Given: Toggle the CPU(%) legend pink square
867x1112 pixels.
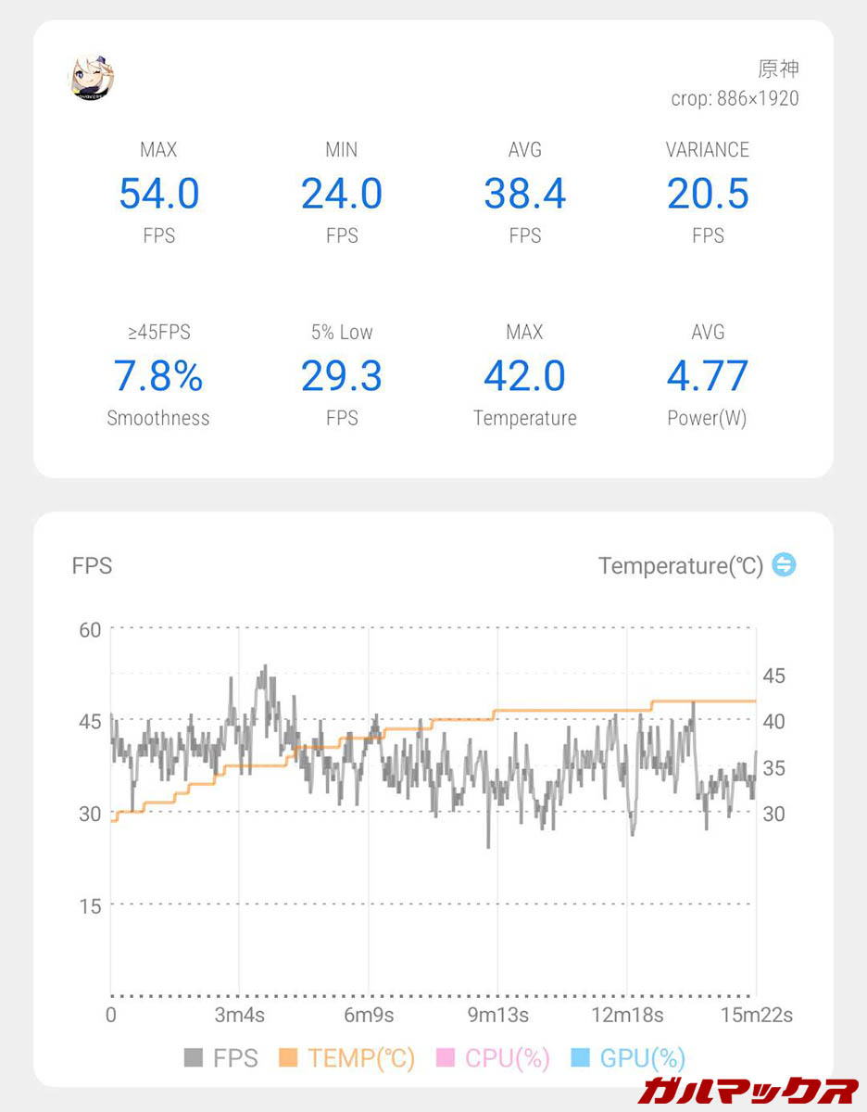Looking at the screenshot, I should [x=446, y=1057].
